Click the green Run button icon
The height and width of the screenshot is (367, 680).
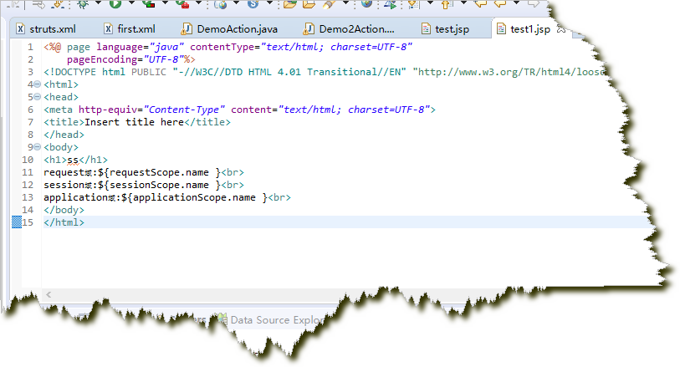tap(115, 5)
